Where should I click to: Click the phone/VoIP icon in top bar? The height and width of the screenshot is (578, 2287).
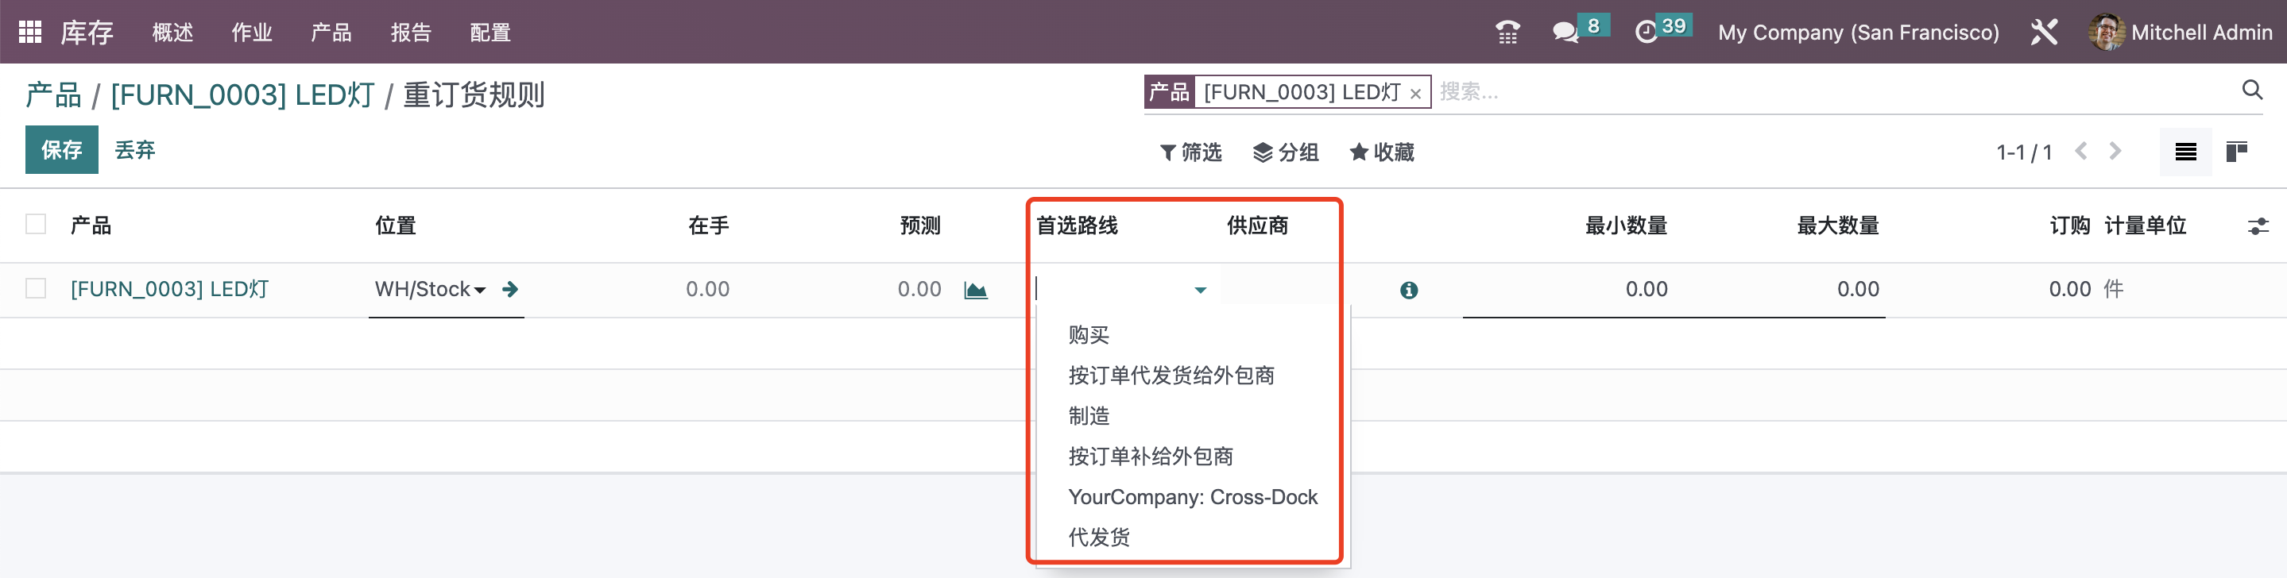(x=1507, y=33)
